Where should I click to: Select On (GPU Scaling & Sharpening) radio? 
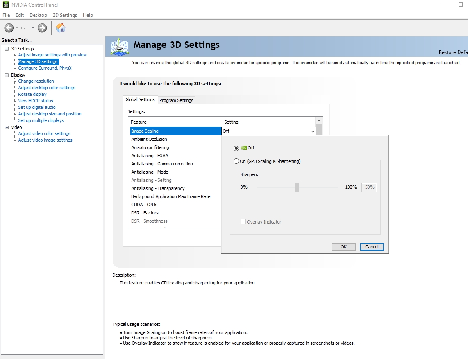tap(236, 161)
